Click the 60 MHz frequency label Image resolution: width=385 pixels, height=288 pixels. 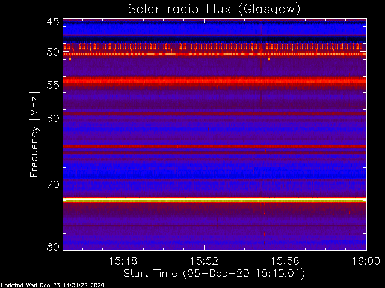[53, 118]
